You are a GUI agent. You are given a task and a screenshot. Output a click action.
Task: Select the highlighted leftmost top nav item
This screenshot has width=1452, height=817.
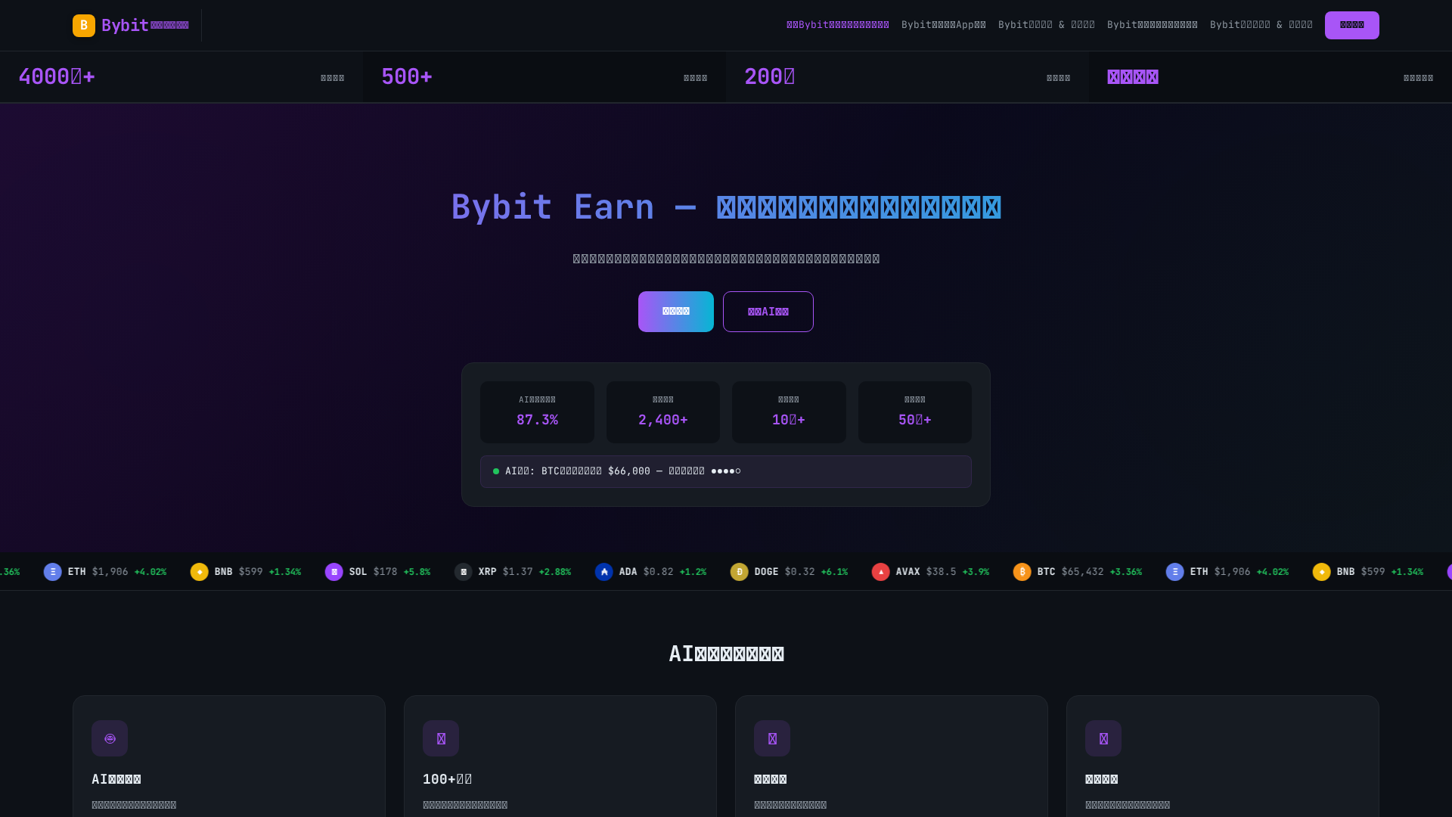coord(838,24)
